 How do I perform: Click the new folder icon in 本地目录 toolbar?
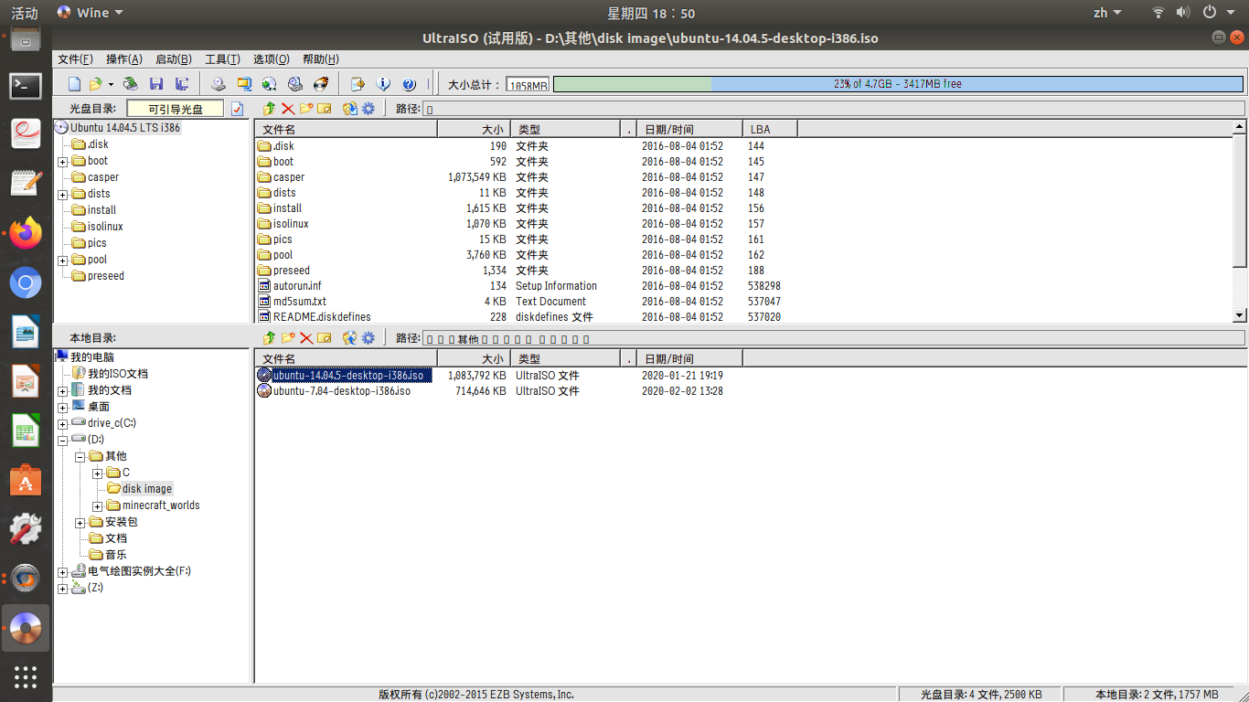point(288,338)
